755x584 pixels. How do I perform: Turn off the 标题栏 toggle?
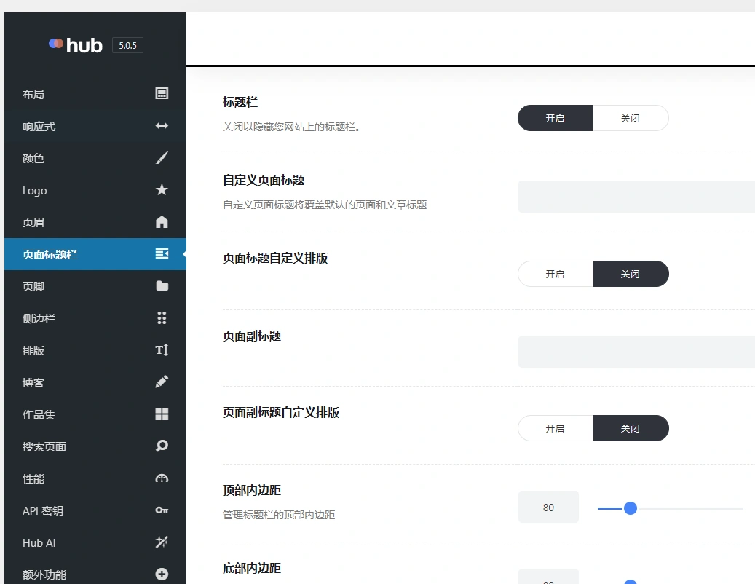pyautogui.click(x=631, y=118)
